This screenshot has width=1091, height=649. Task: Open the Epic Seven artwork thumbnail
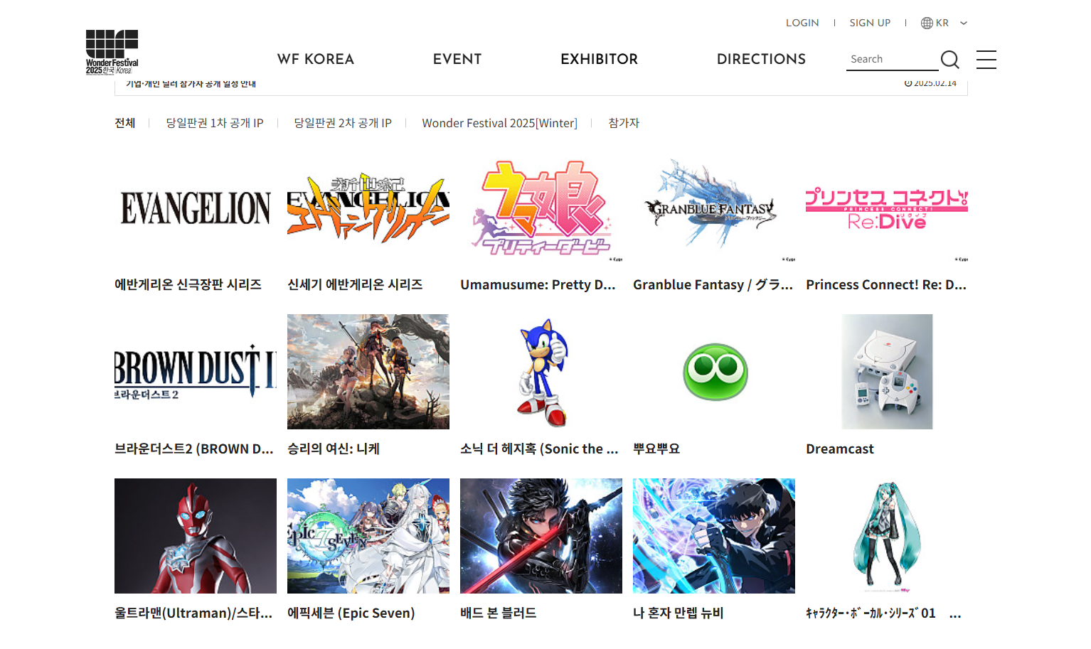click(368, 536)
